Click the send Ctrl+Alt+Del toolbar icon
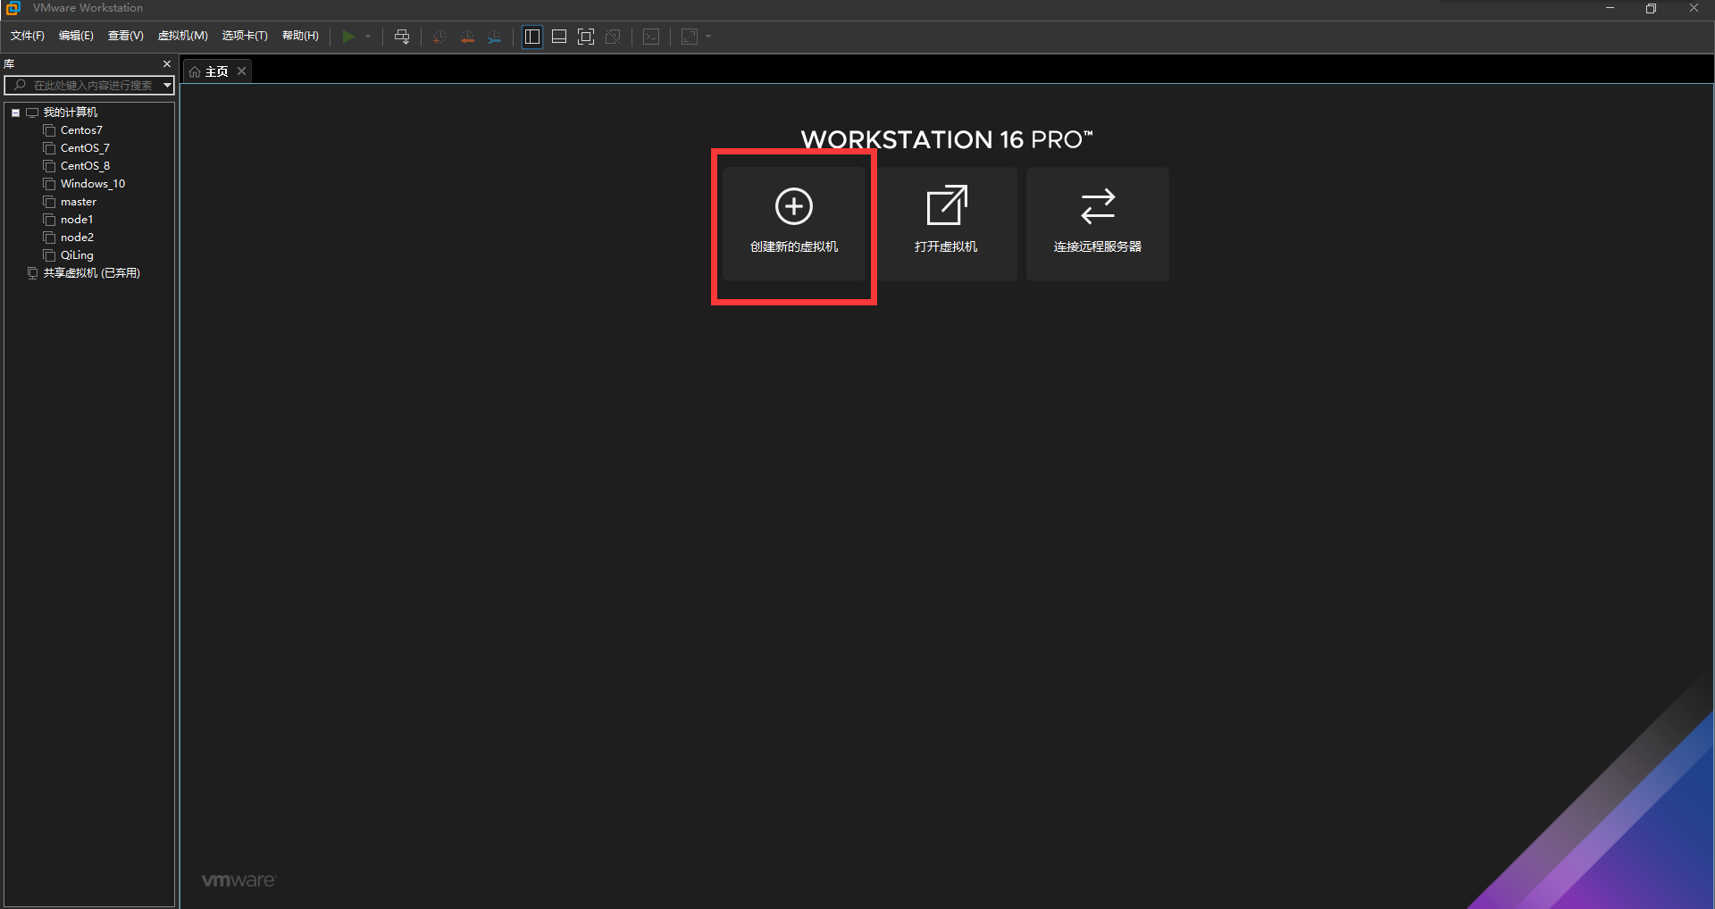 402,37
